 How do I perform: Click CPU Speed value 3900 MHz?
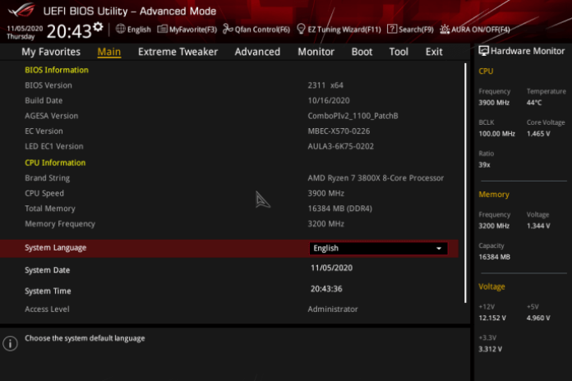[x=325, y=194]
